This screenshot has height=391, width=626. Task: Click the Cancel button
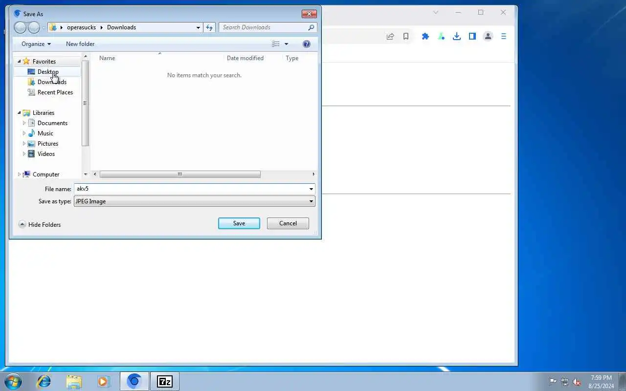[288, 223]
